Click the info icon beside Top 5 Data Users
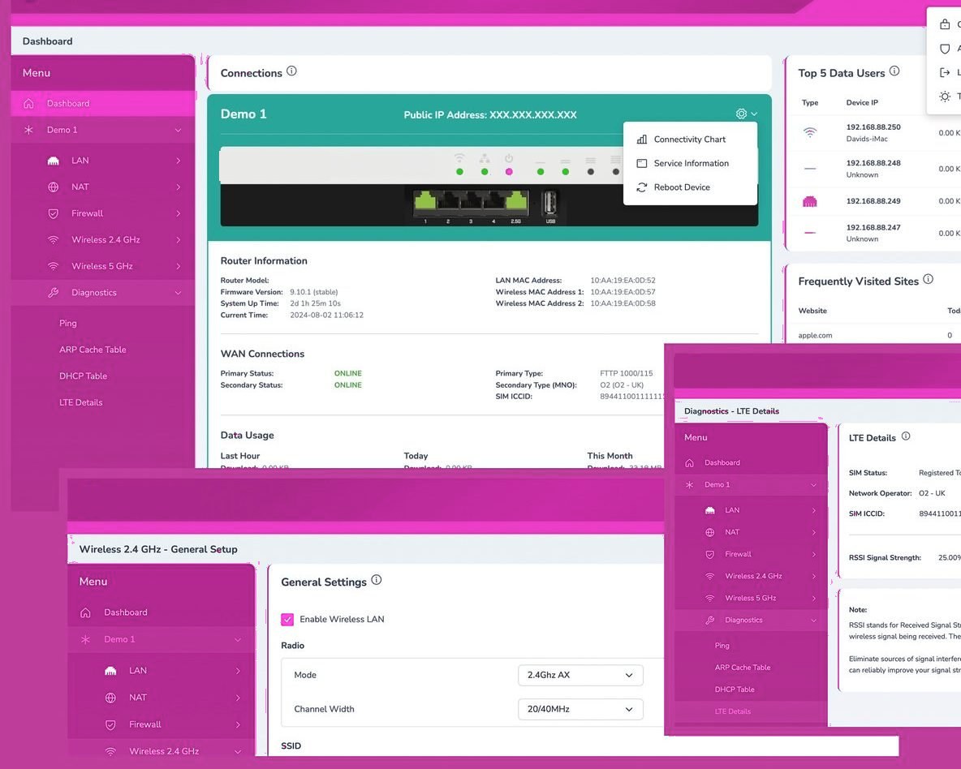Image resolution: width=961 pixels, height=769 pixels. (894, 71)
